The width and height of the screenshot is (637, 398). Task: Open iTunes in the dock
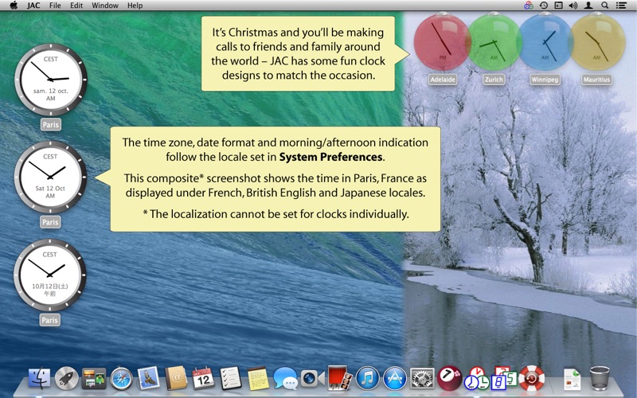click(x=367, y=378)
